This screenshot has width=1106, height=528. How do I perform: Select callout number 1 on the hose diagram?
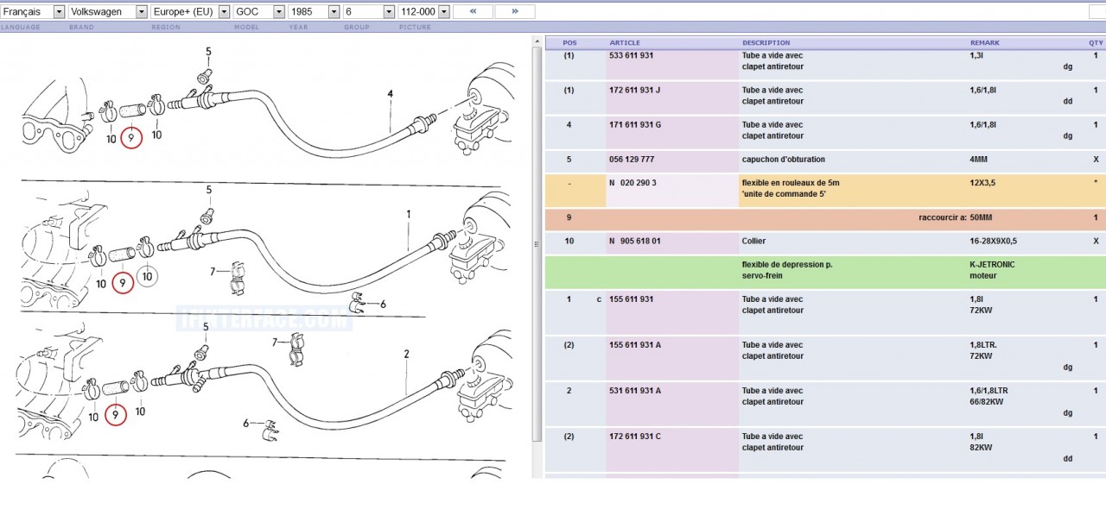[x=409, y=214]
